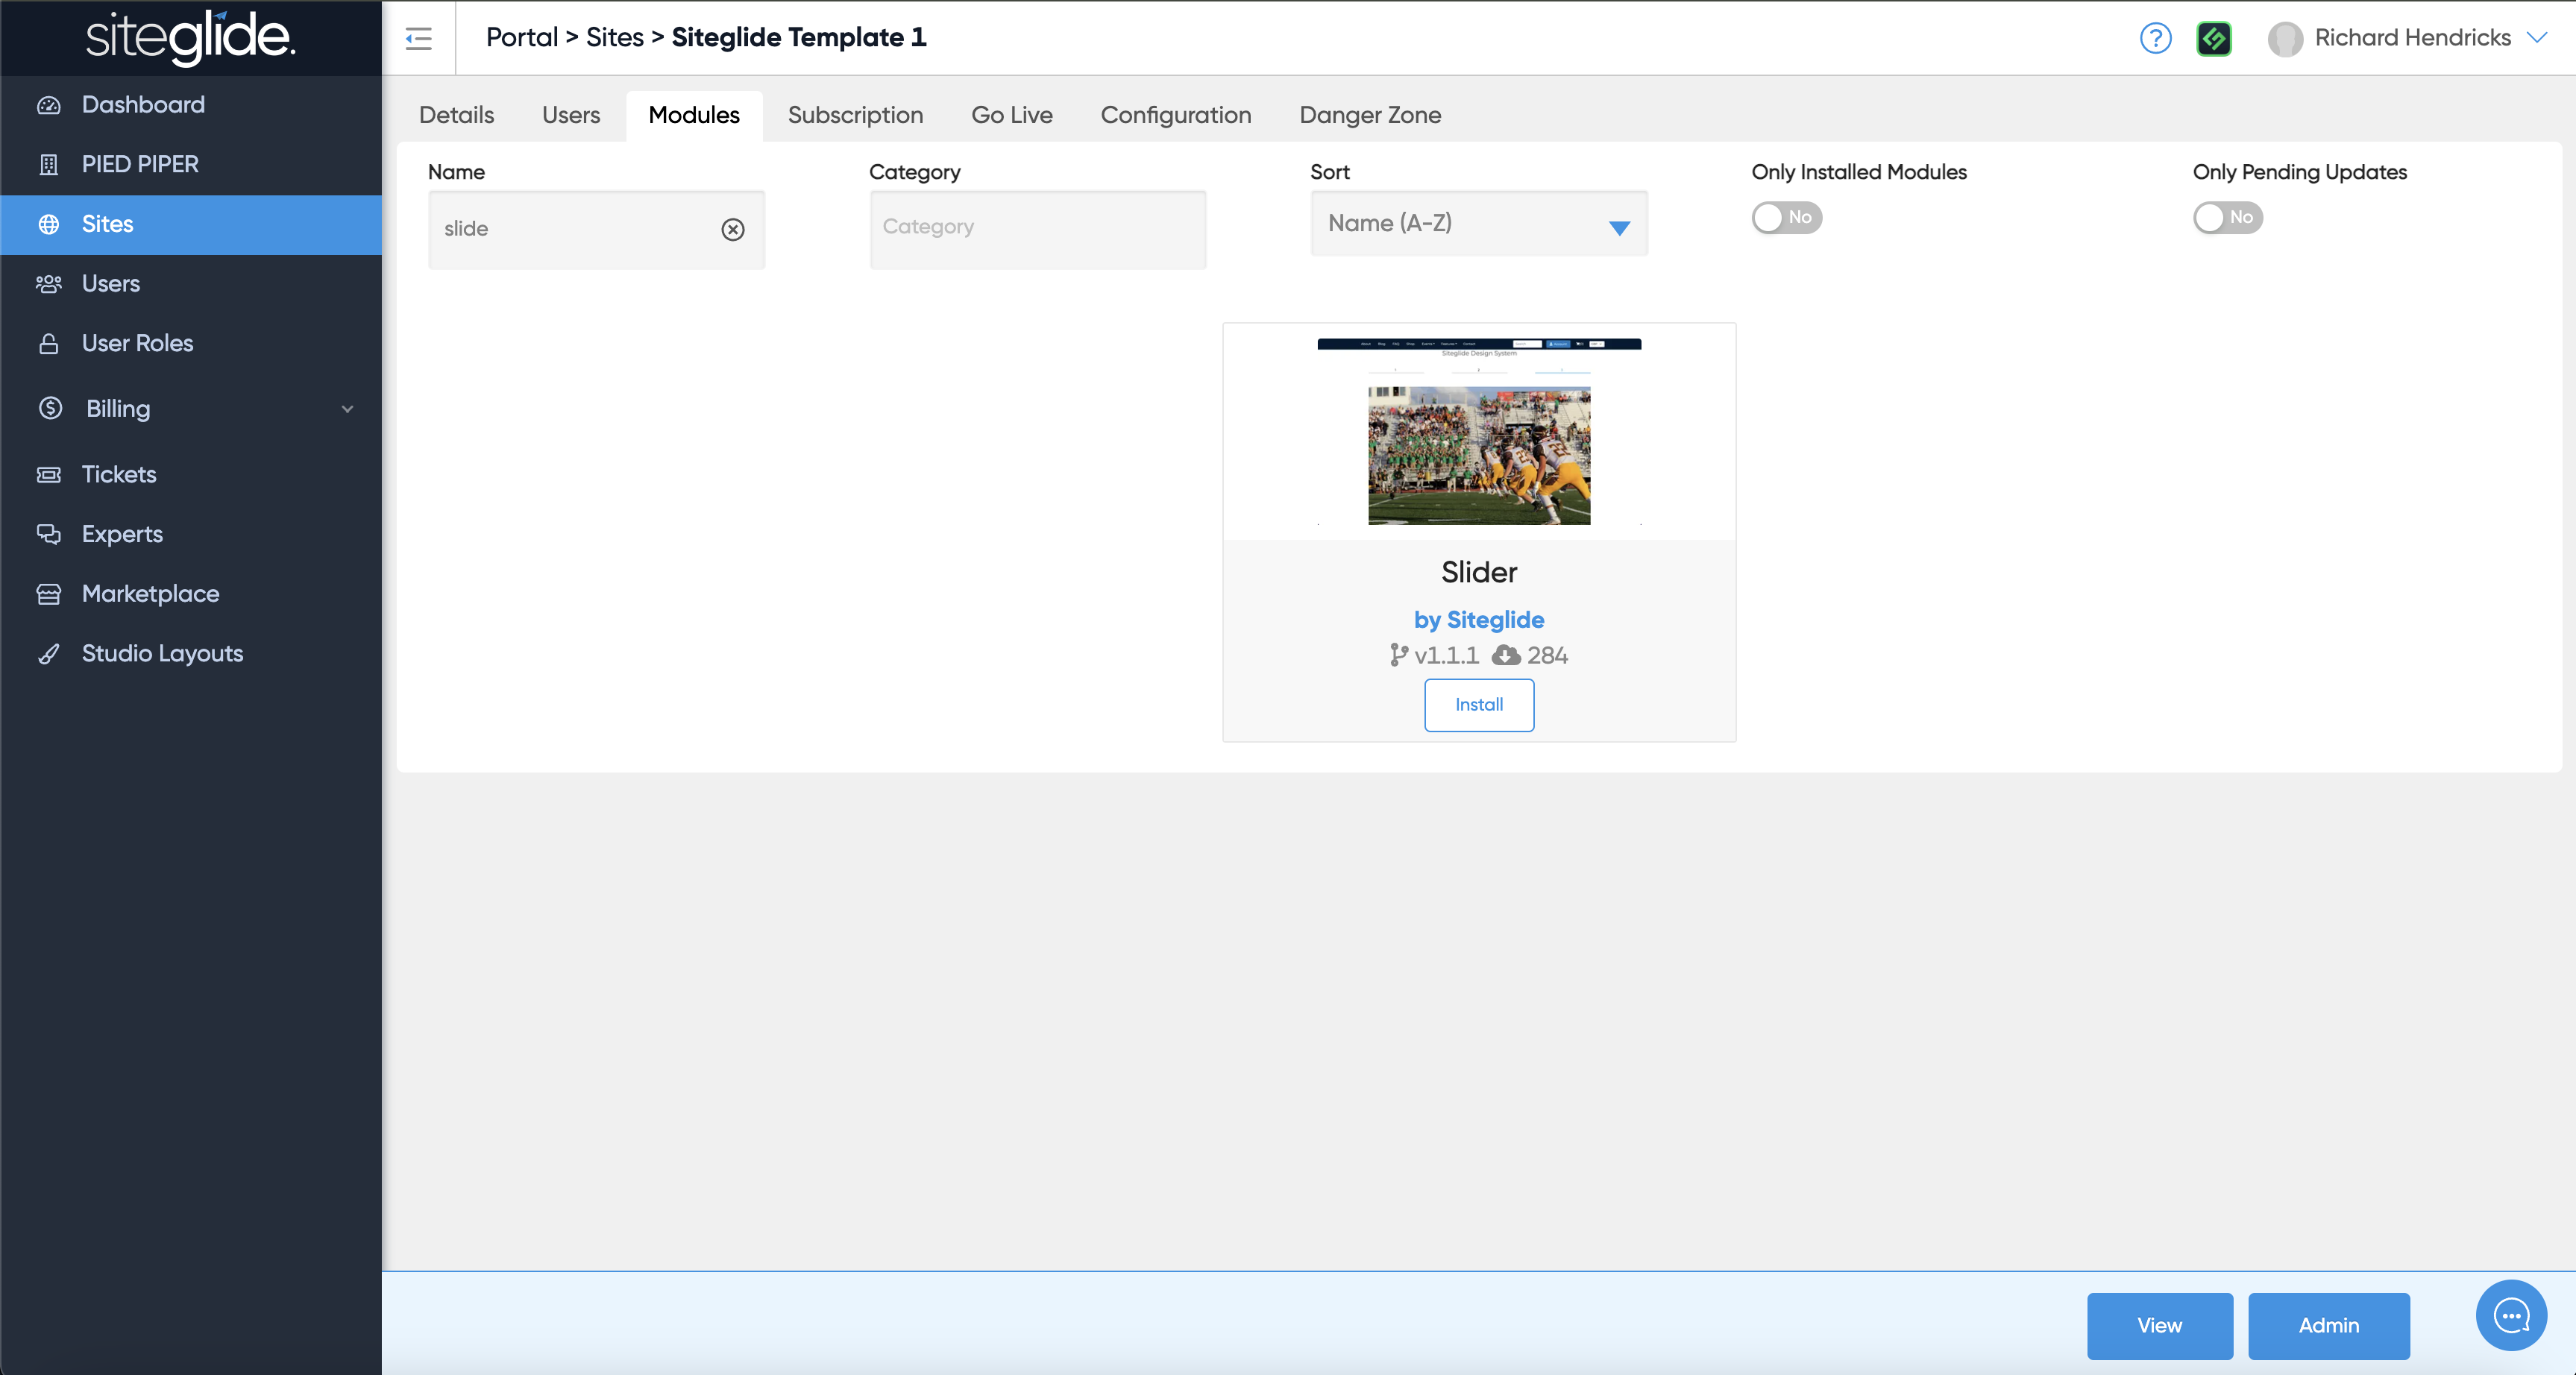The image size is (2576, 1375).
Task: Switch to the Danger Zone tab
Action: click(1369, 115)
